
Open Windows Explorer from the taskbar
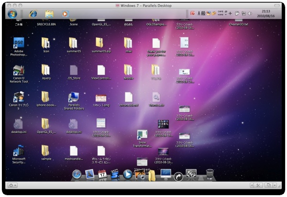(49, 14)
